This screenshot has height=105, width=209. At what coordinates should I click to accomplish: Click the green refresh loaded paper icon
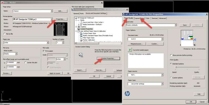coord(130,50)
